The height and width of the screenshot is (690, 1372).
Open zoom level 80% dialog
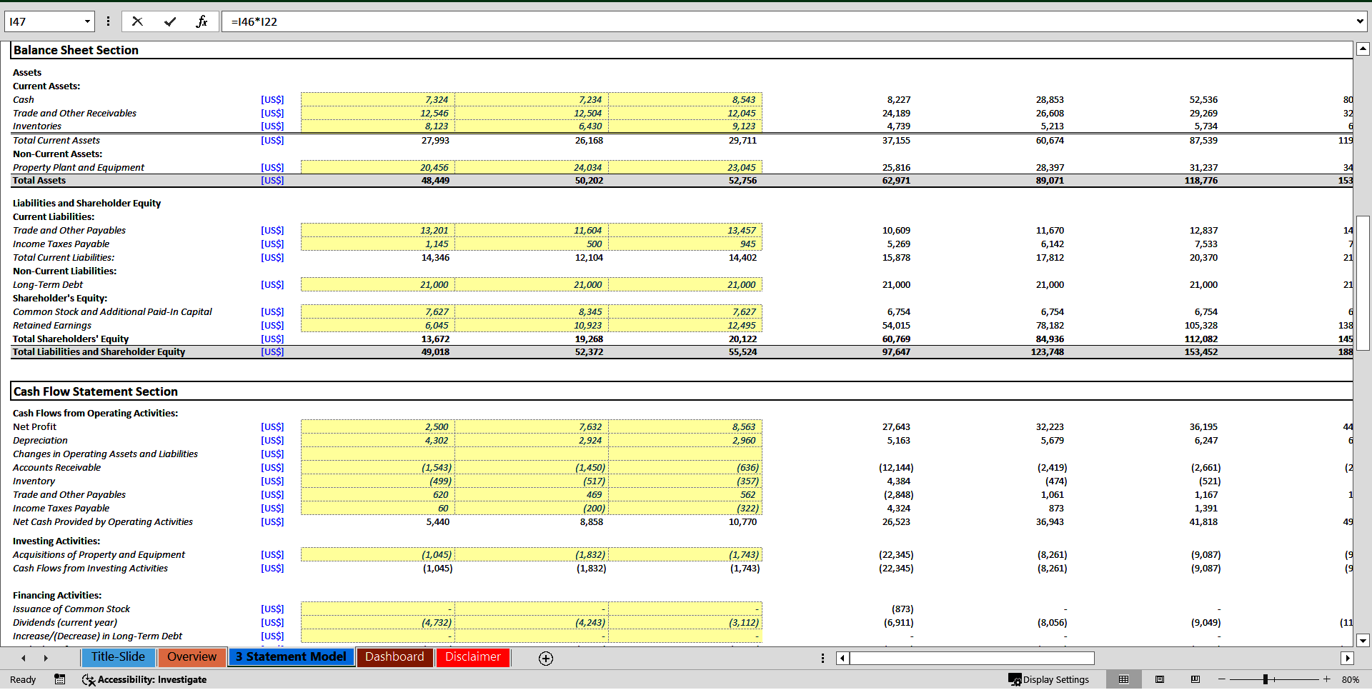click(1351, 679)
